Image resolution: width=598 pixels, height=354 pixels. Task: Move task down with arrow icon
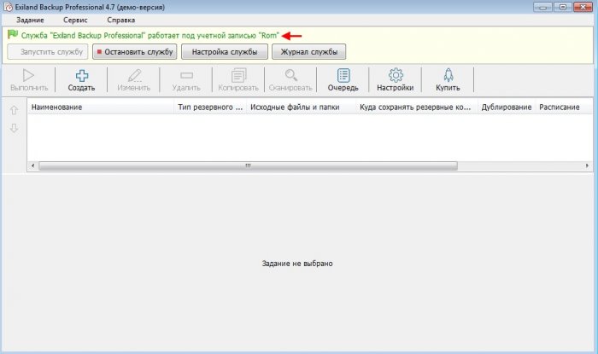(13, 129)
